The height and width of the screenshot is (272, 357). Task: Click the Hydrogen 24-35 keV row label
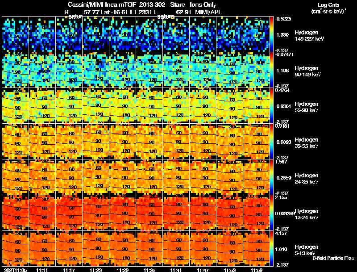tap(306, 179)
